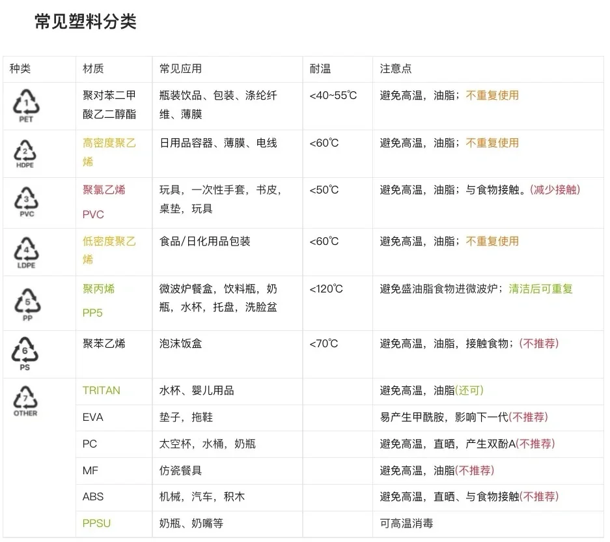The height and width of the screenshot is (542, 610).
Task: Click the 不重复使用 warning text for PET
Action: point(493,95)
